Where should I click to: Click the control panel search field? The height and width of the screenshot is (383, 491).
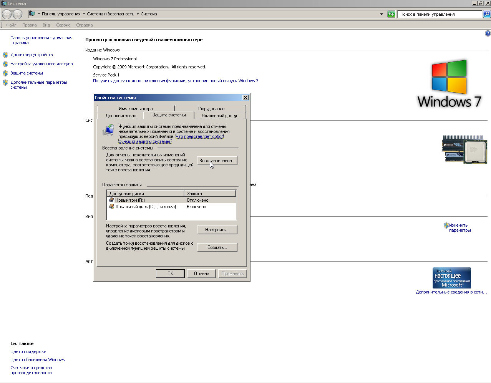pos(440,14)
